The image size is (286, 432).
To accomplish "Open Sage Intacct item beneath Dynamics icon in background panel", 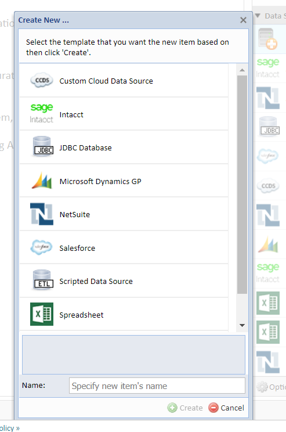I will [268, 273].
